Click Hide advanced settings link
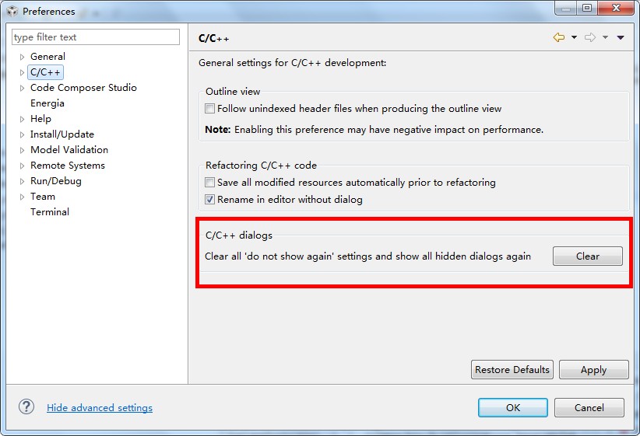Image resolution: width=640 pixels, height=436 pixels. click(x=100, y=407)
